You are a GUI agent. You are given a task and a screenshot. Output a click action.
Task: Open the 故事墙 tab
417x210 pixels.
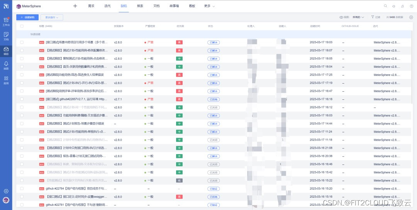tap(174, 6)
